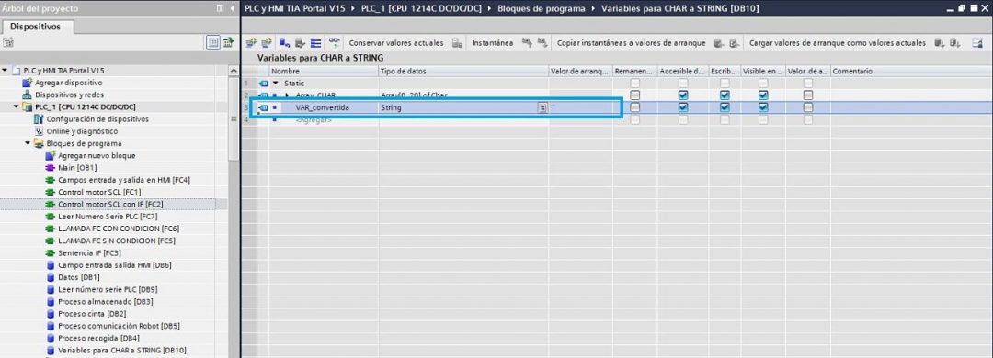993x358 pixels.
Task: Click the project tree icon next to table view
Action: [x=228, y=42]
